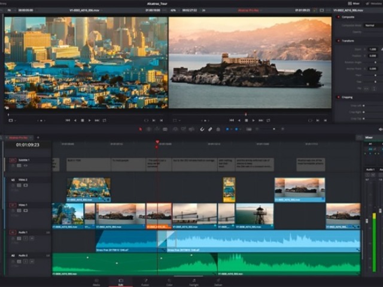Adjust the Rotation Angle slider
Screen dimensions: 383x287
tap(375, 62)
